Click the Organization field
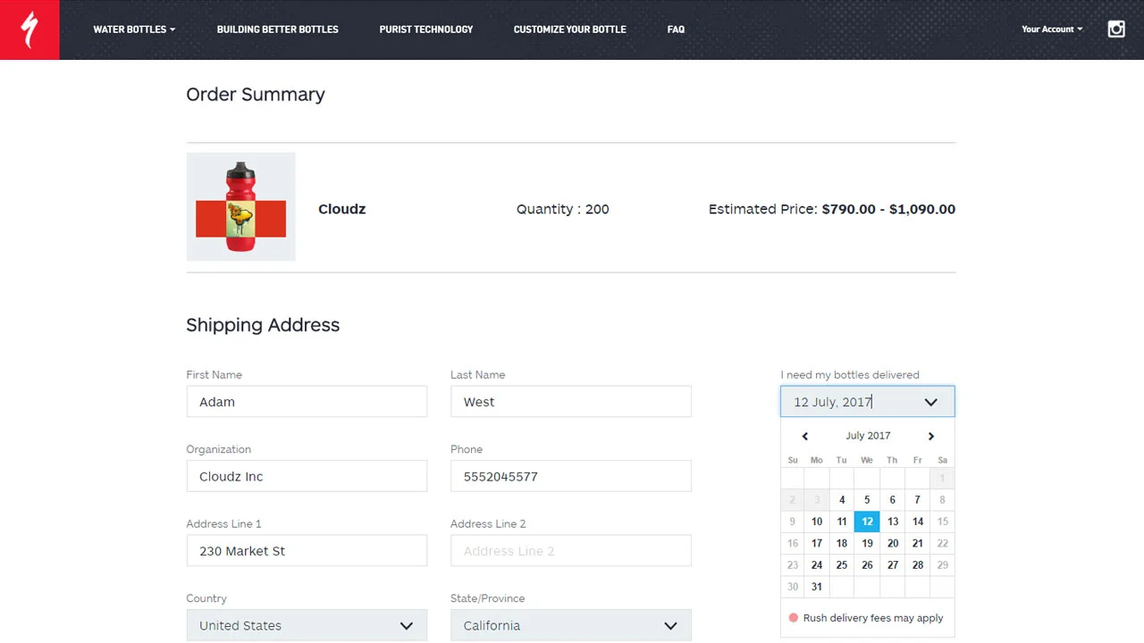1144x643 pixels. click(x=307, y=476)
